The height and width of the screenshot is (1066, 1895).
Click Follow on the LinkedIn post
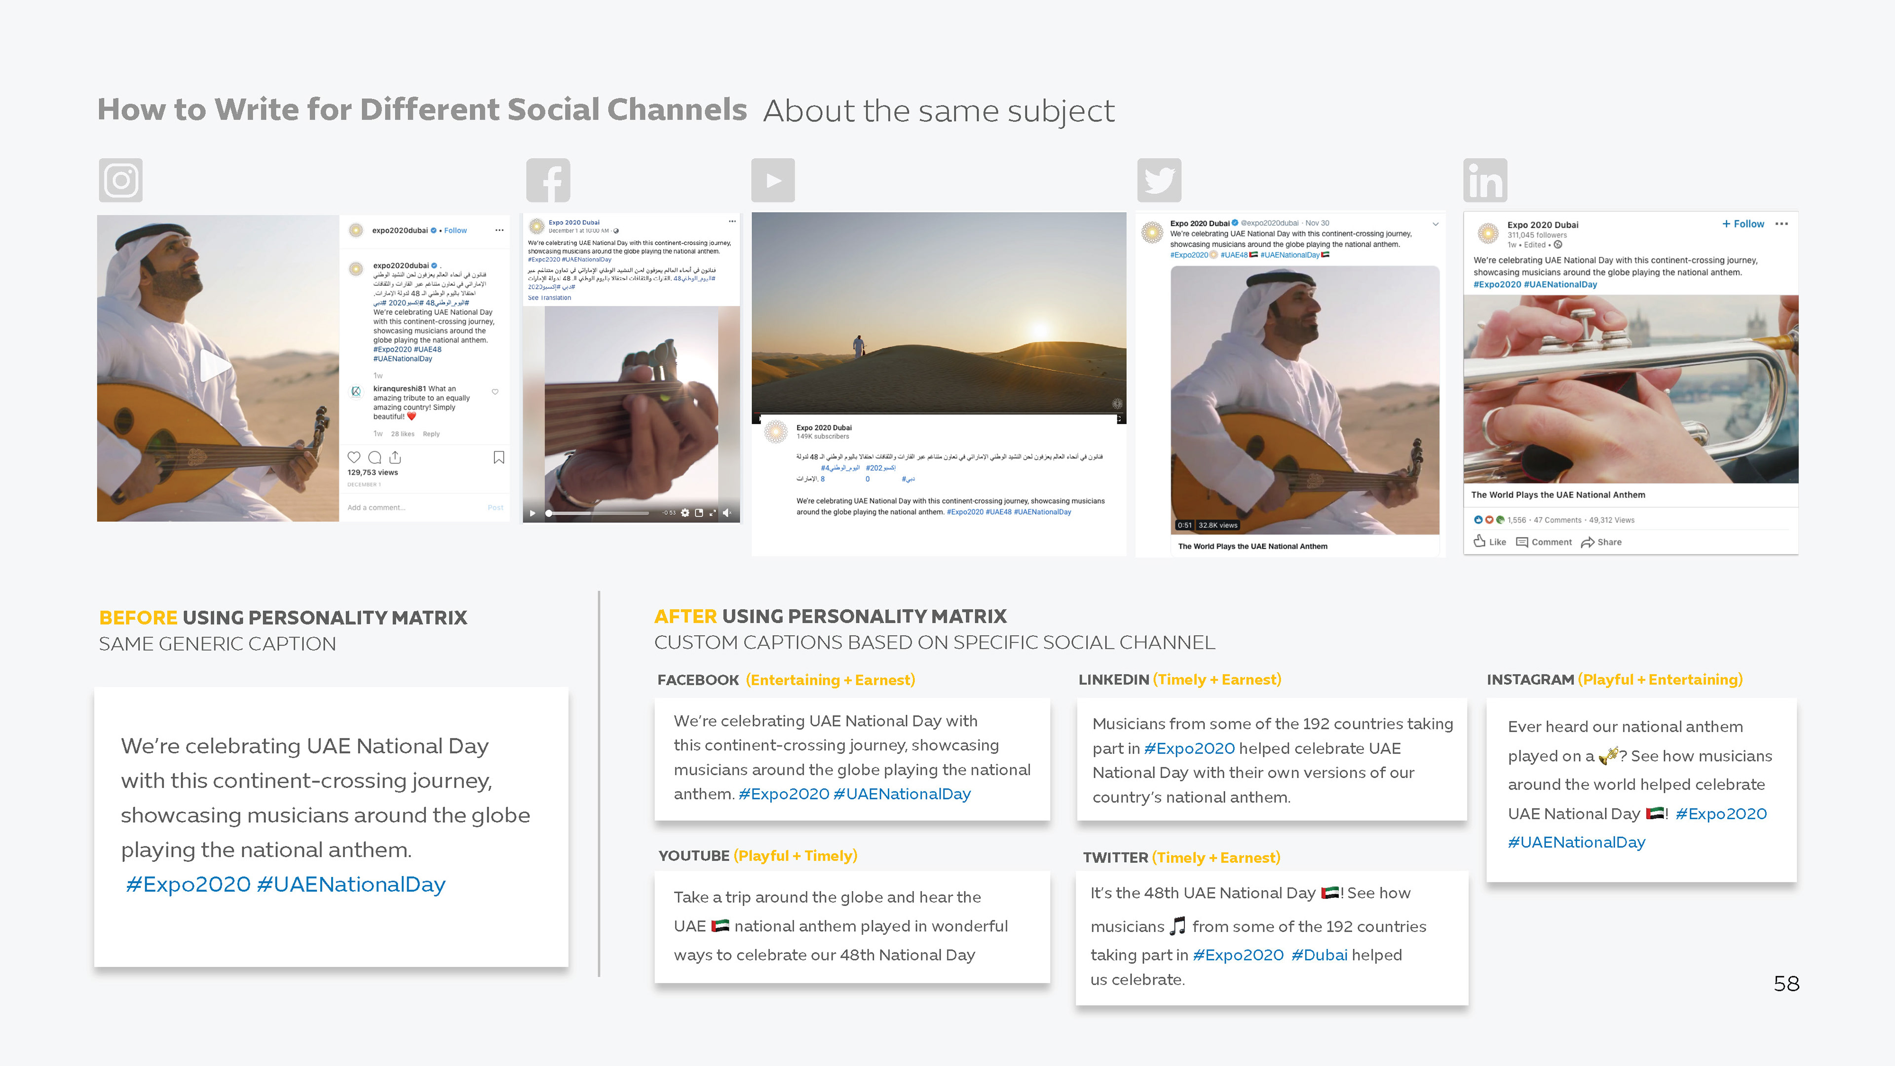1743,224
